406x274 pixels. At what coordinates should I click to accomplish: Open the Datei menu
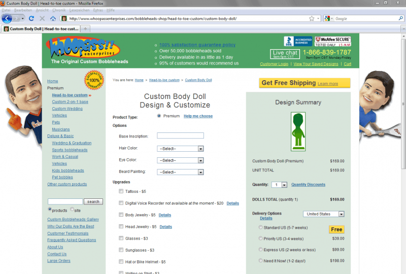pos(6,10)
